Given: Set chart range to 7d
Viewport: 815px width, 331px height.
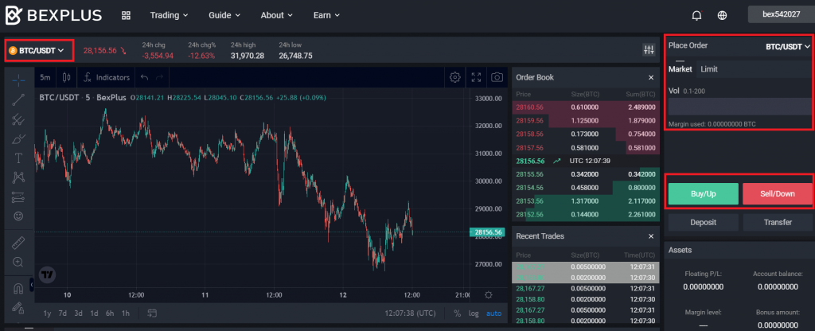Looking at the screenshot, I should (63, 313).
